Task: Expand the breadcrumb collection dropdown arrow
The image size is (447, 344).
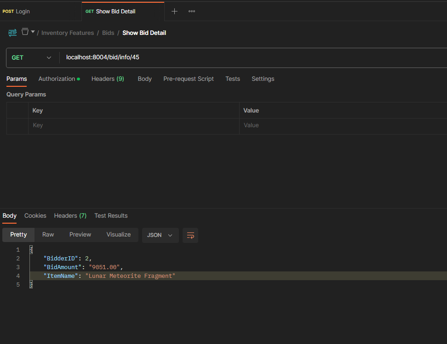Action: coord(33,32)
